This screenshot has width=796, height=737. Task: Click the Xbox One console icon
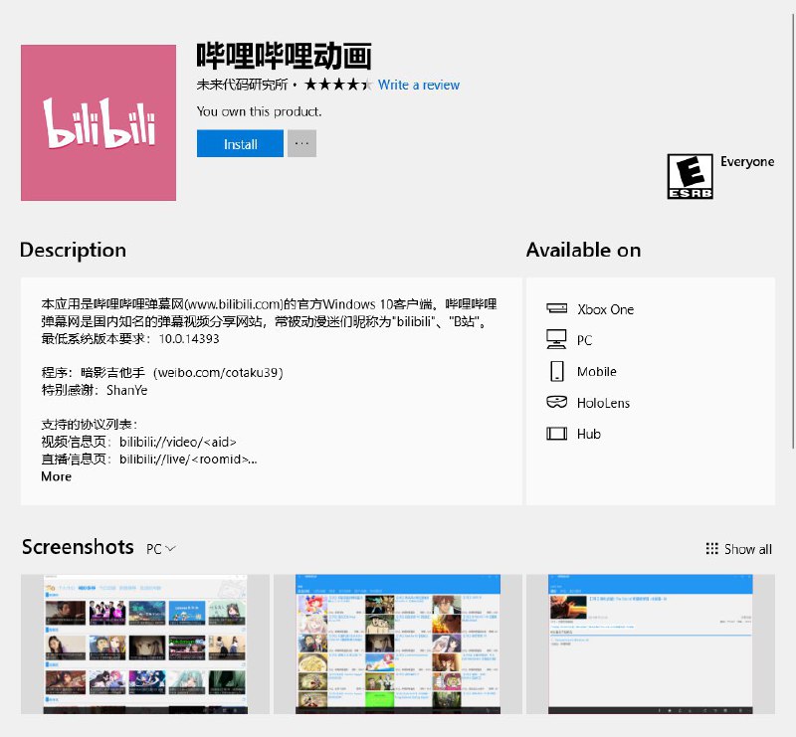[x=556, y=308]
